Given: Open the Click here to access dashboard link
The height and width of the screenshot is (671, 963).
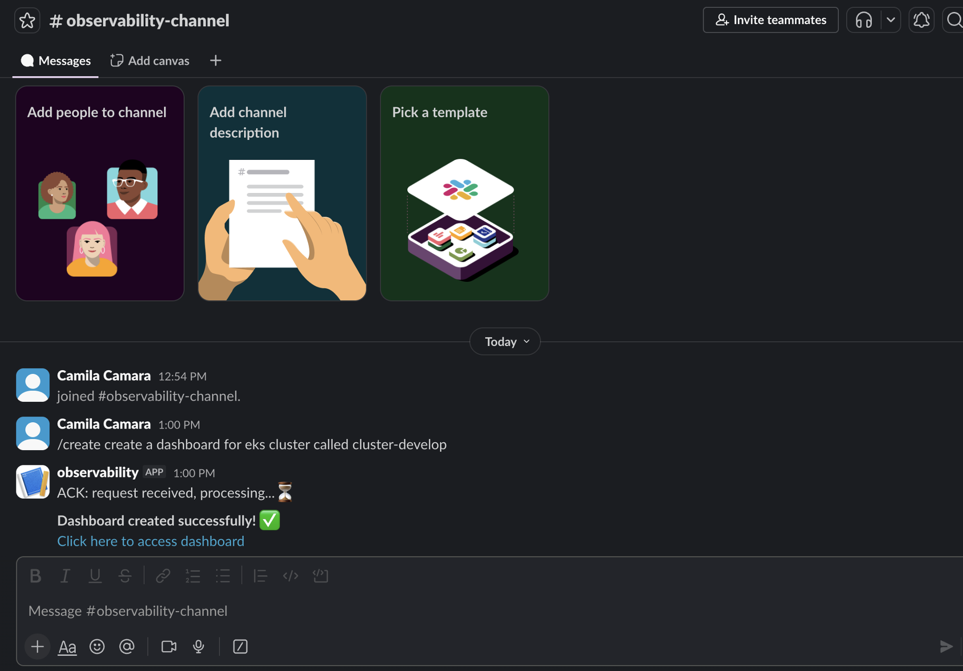Looking at the screenshot, I should click(x=151, y=541).
